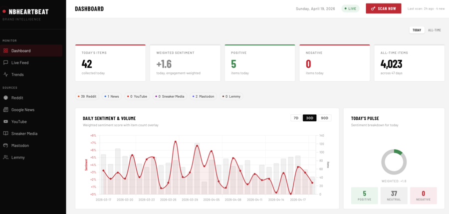
Task: Click the Dashboard grid icon in sidebar
Action: (x=5, y=51)
